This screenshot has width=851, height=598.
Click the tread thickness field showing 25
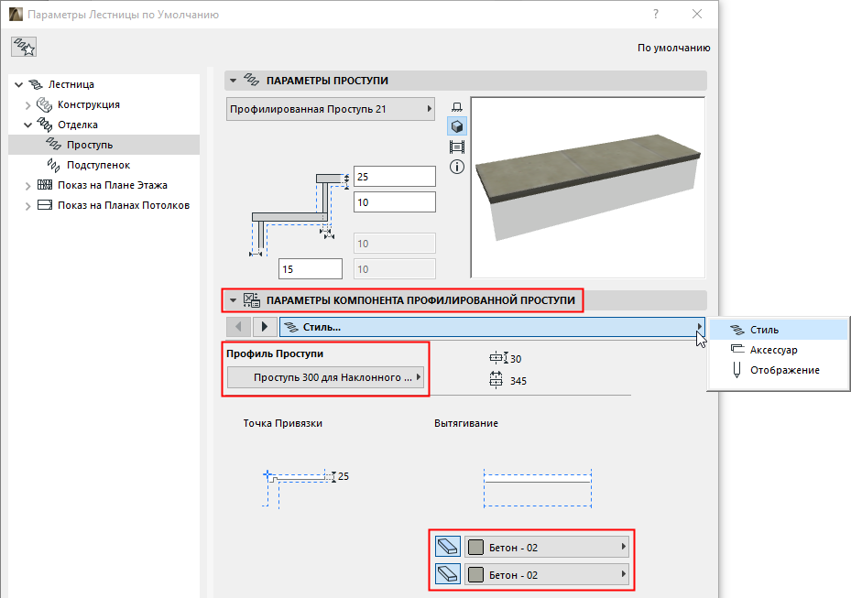(x=393, y=176)
